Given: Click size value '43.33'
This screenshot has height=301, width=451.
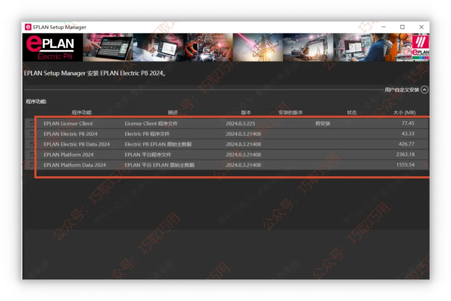Looking at the screenshot, I should 408,134.
